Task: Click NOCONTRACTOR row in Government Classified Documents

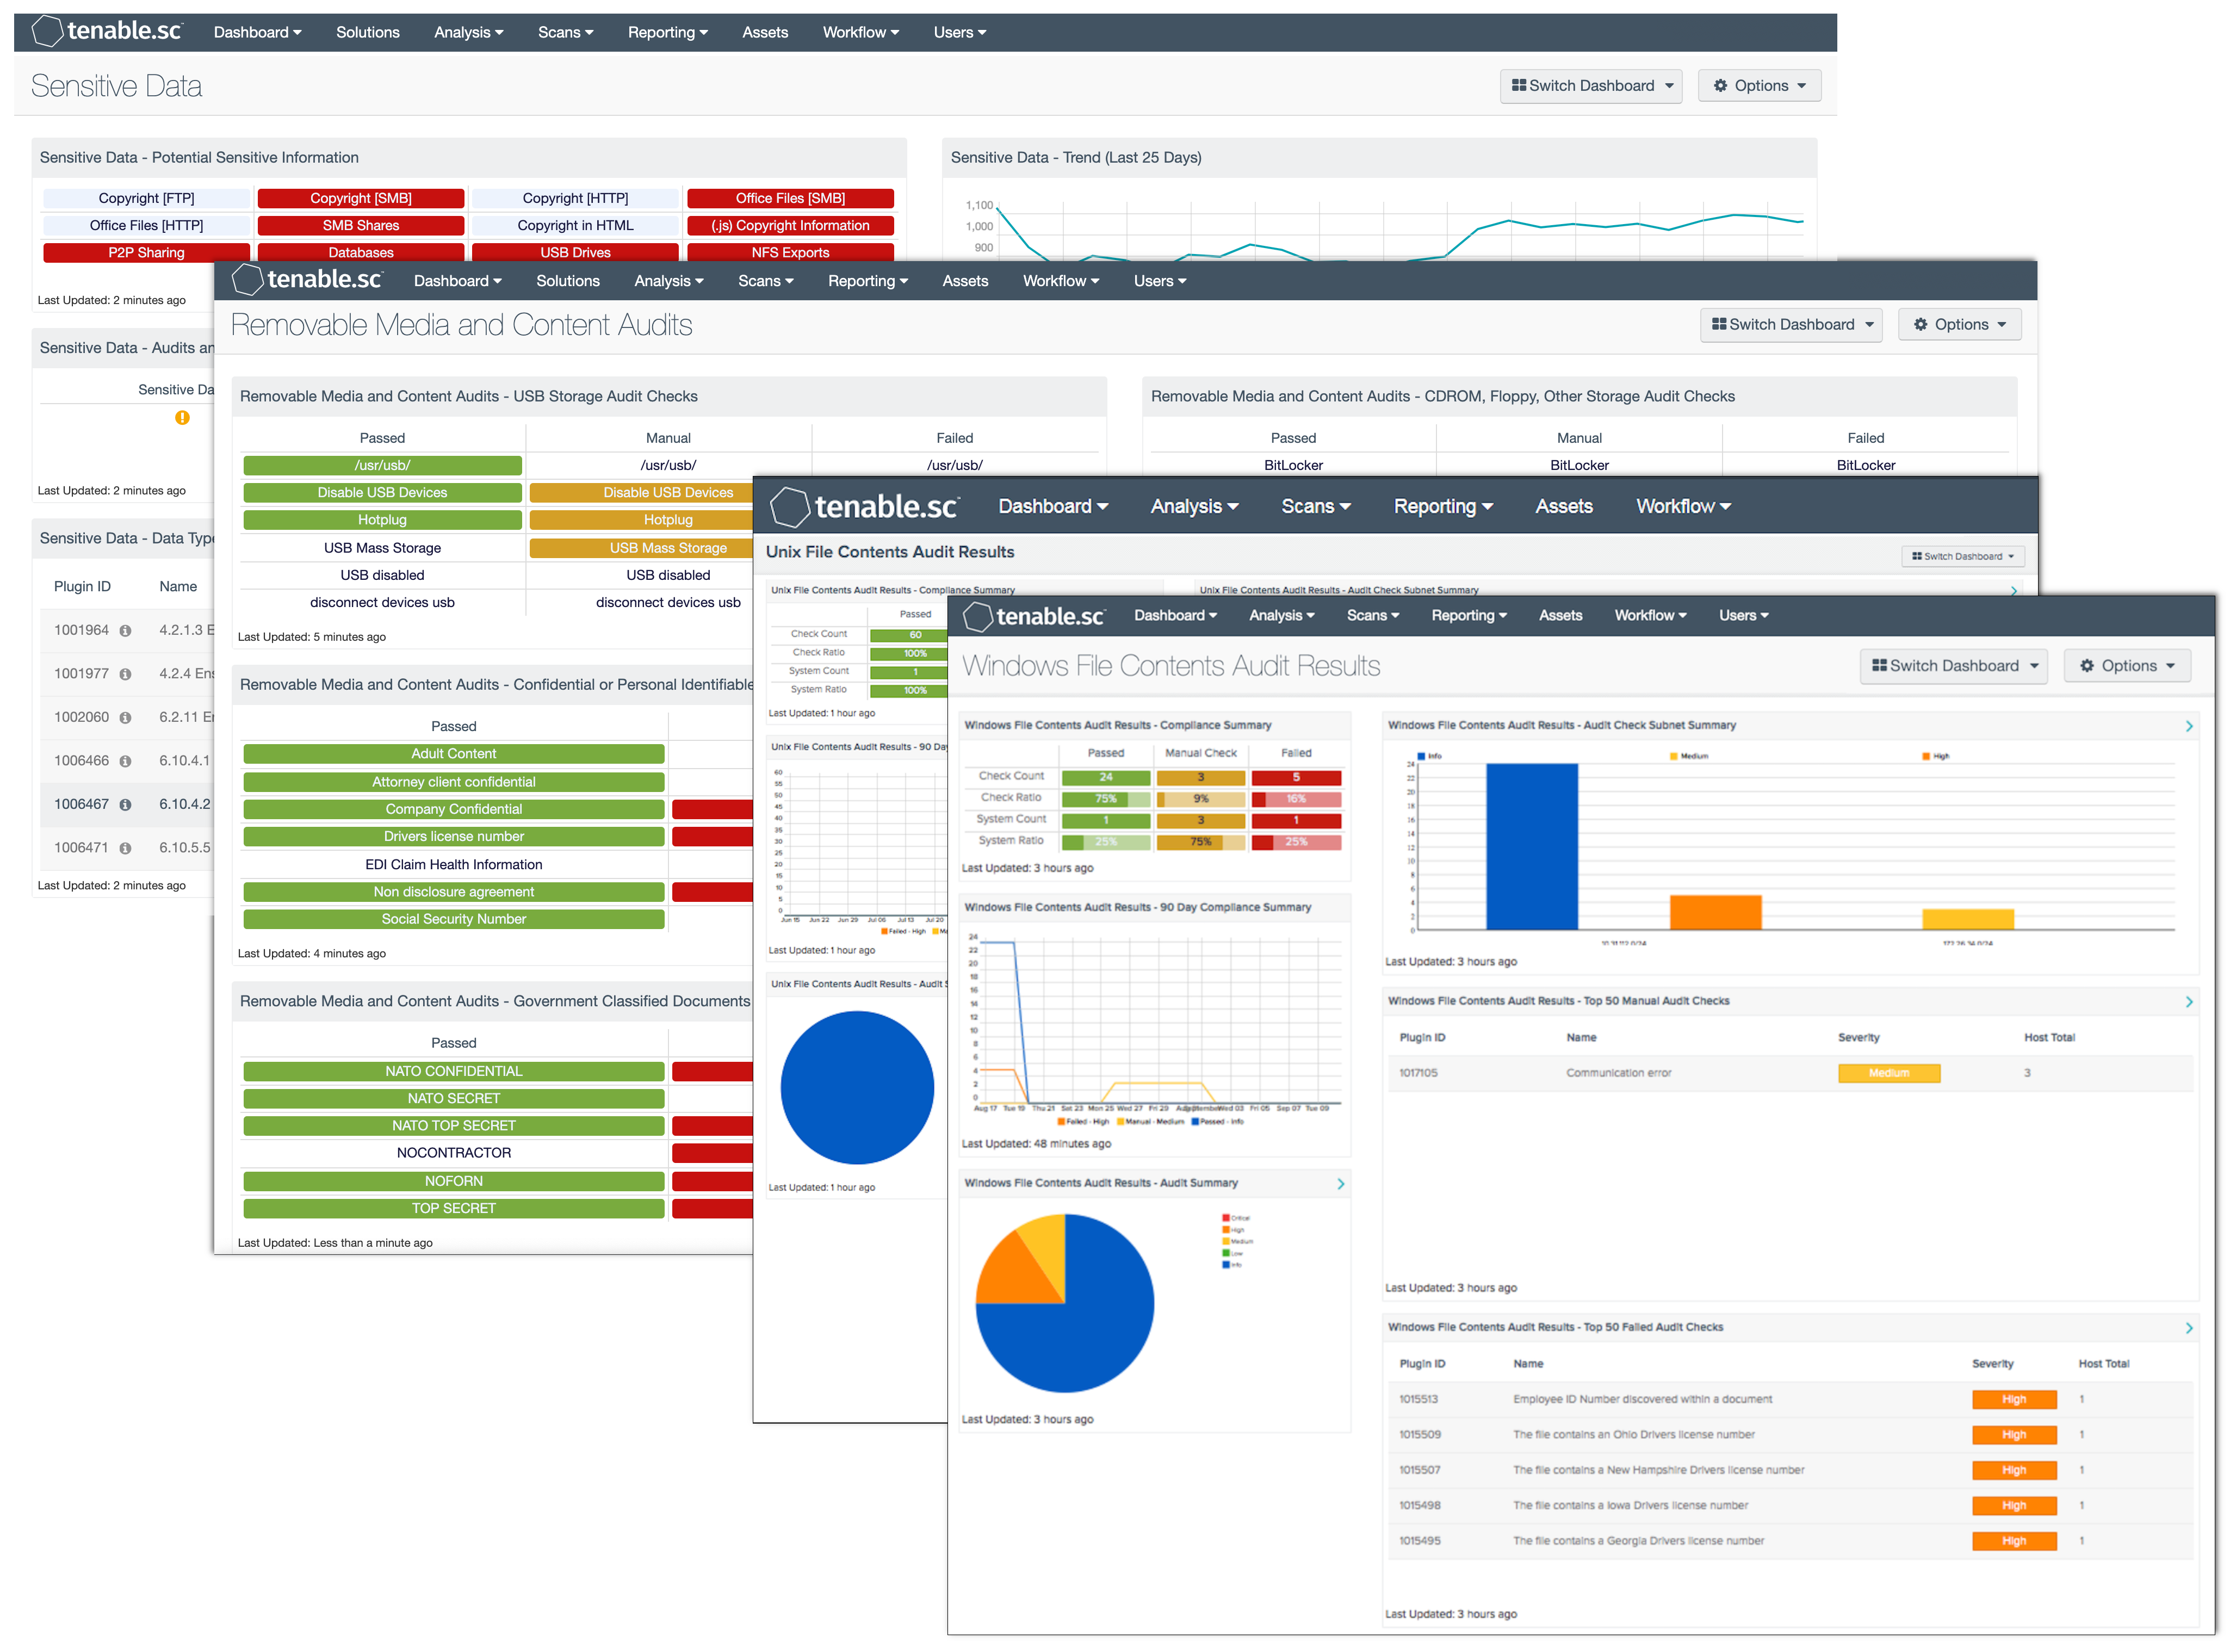Action: click(454, 1154)
